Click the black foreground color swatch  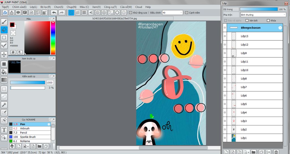12,25
